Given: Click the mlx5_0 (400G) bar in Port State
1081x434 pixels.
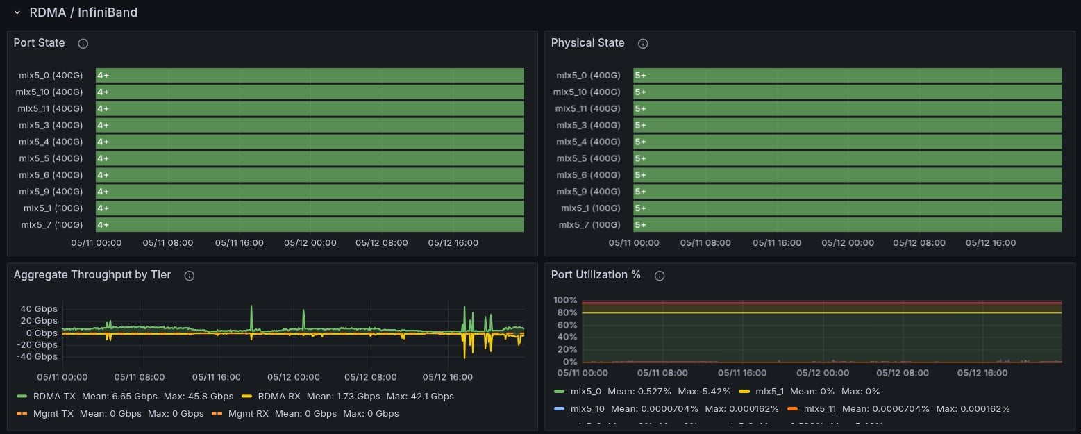Looking at the screenshot, I should pos(310,75).
